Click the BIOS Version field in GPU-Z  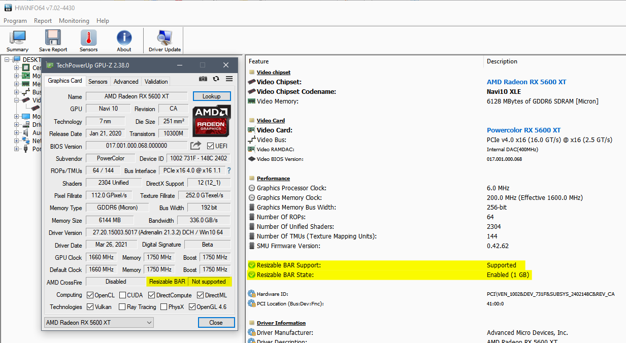[x=137, y=146]
